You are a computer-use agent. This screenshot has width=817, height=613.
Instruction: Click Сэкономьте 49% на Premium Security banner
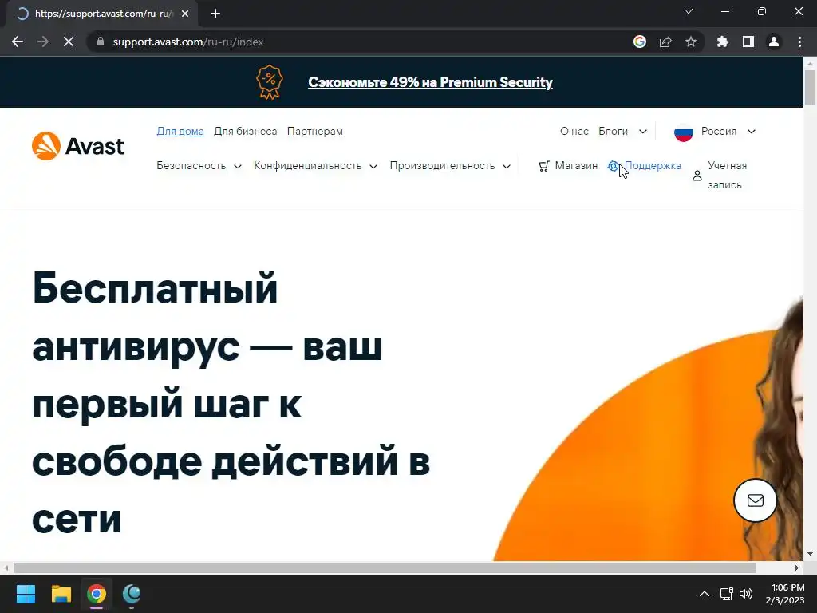[x=430, y=82]
